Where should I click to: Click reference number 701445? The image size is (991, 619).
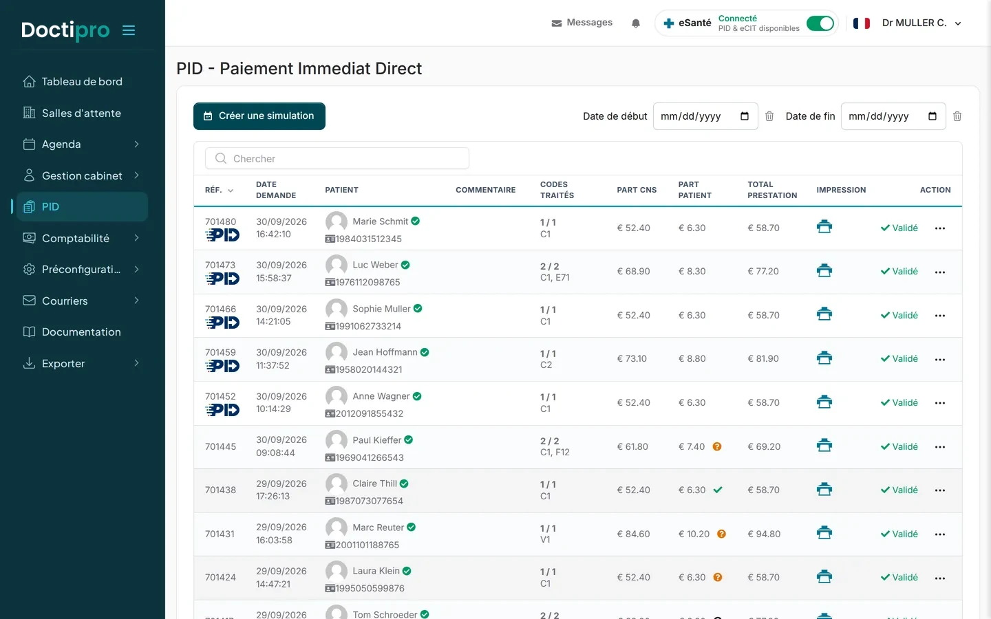coord(220,447)
